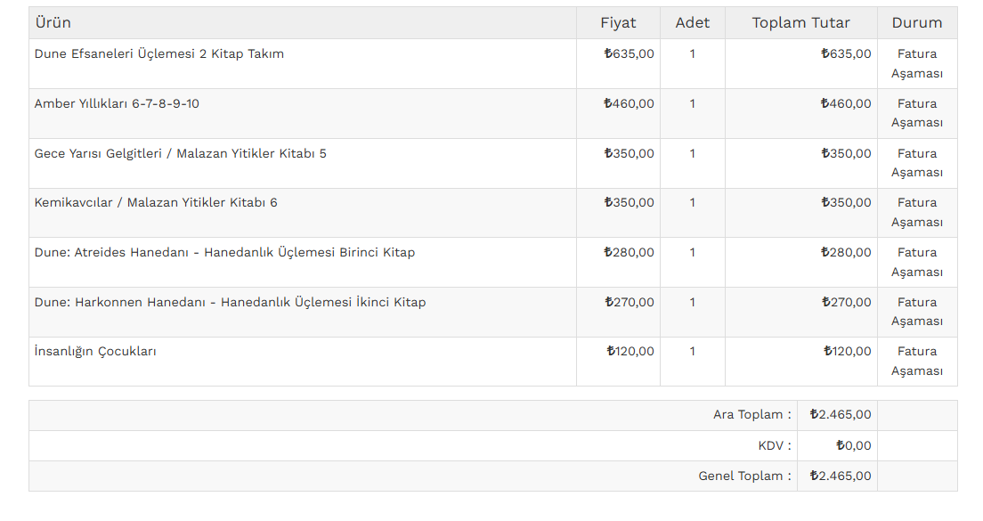This screenshot has width=983, height=521.
Task: Click the Genel Toplam ₺2.465,00 value
Action: coord(840,476)
